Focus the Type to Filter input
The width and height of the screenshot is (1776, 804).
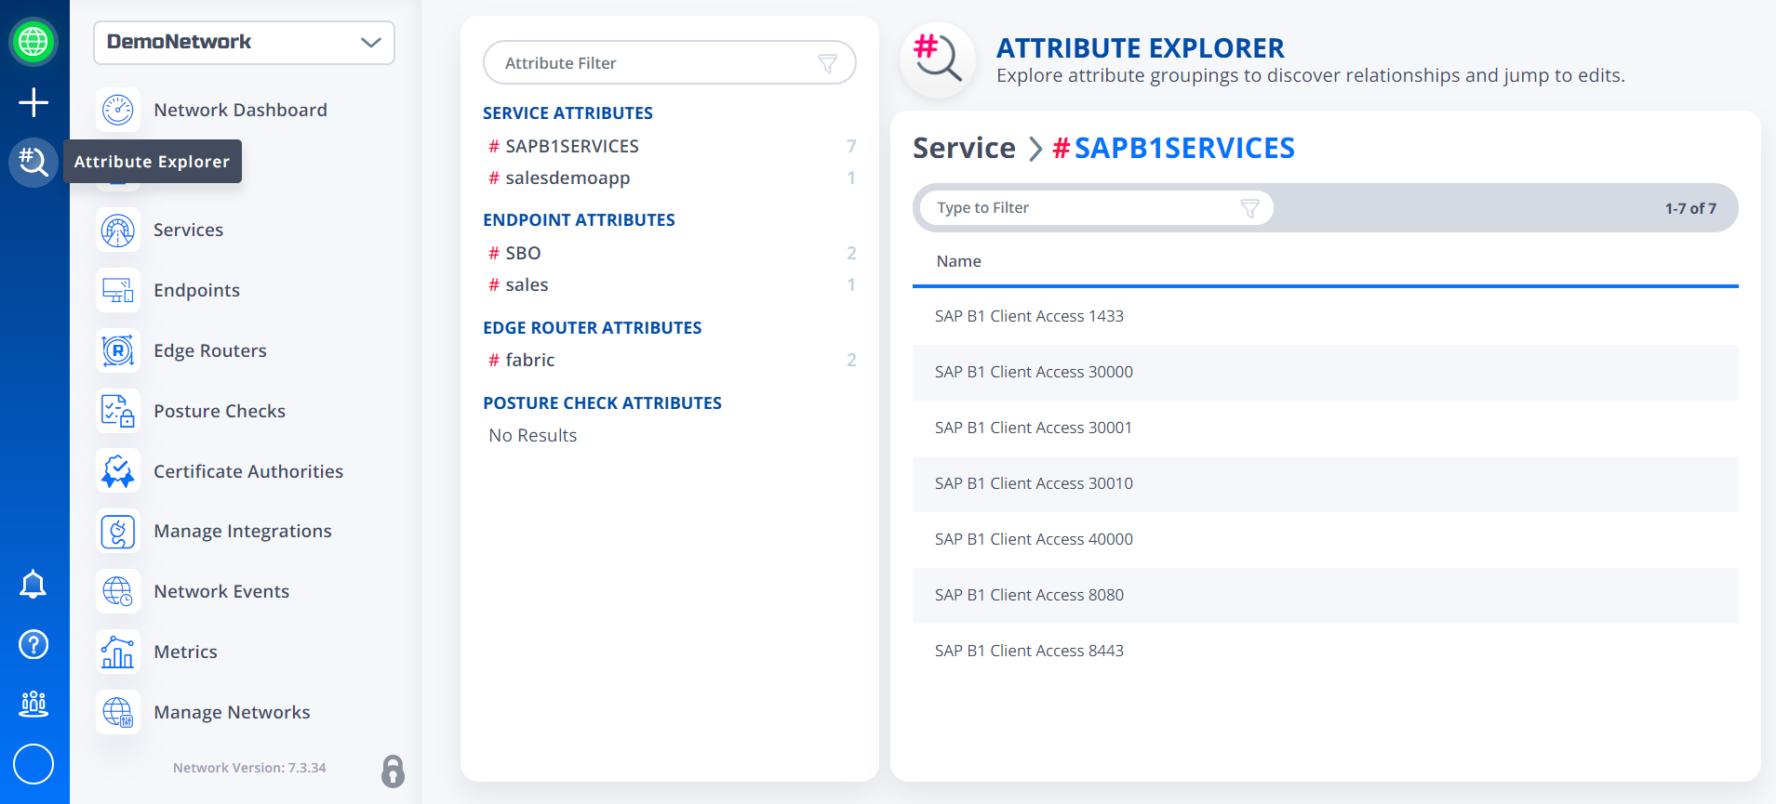click(x=1096, y=208)
